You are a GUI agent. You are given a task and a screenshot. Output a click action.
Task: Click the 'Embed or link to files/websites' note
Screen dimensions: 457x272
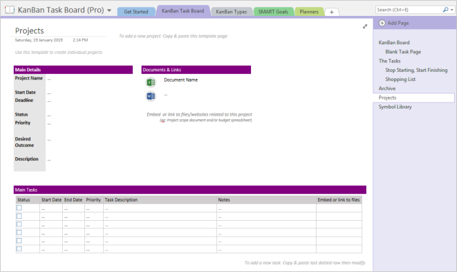click(199, 115)
